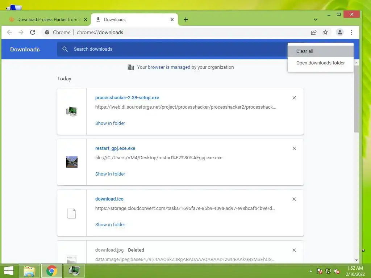
Task: Open processhacker-2.39-setup.exe file link
Action: (x=127, y=98)
